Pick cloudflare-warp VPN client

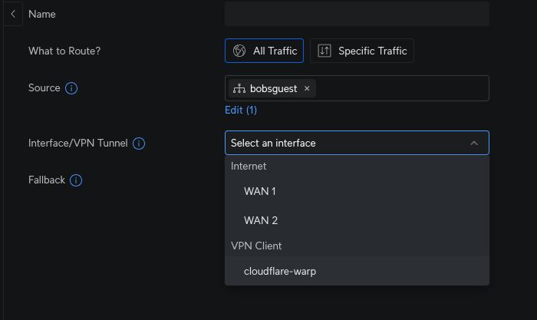click(357, 271)
